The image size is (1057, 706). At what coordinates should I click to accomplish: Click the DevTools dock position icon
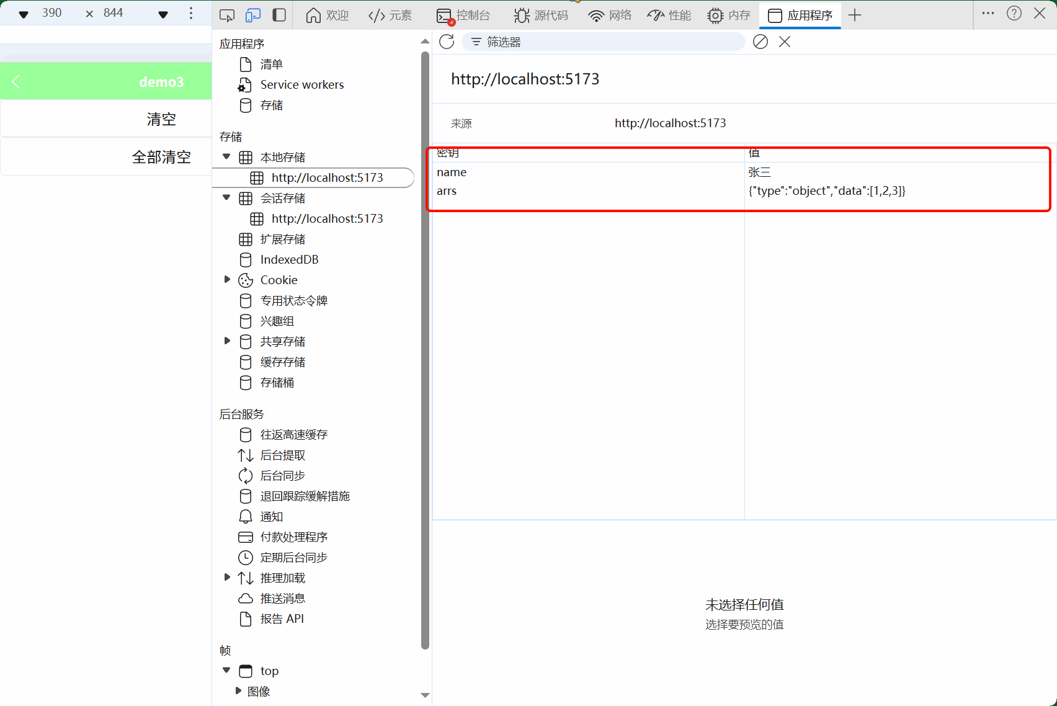[x=279, y=15]
